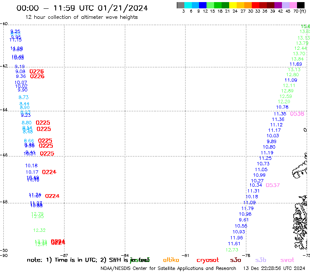This screenshot has width=310, height=272.
Task: Select the dark blue swatch in the wave-height legend
Action: pyautogui.click(x=203, y=5)
